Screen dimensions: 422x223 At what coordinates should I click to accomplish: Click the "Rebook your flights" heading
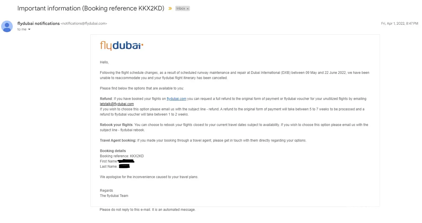116,125
